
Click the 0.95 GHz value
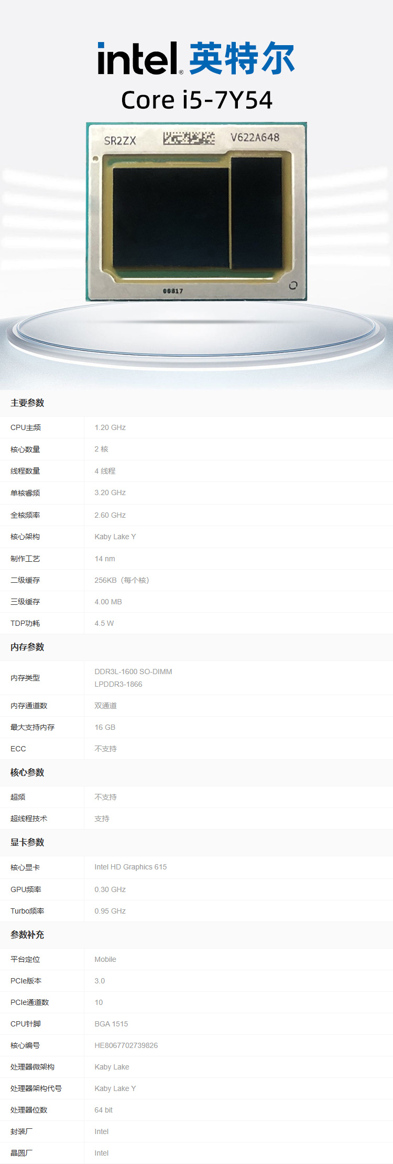(x=110, y=911)
